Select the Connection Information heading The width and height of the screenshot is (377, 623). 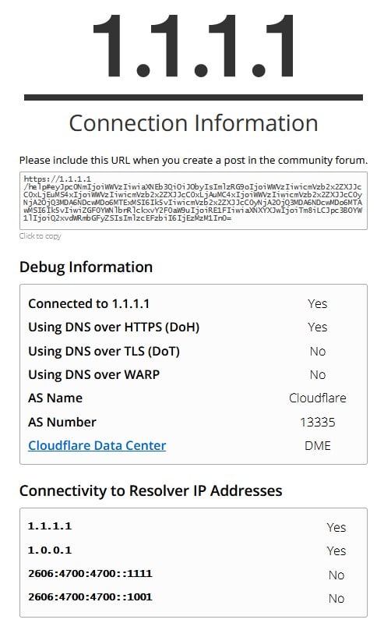coord(194,123)
